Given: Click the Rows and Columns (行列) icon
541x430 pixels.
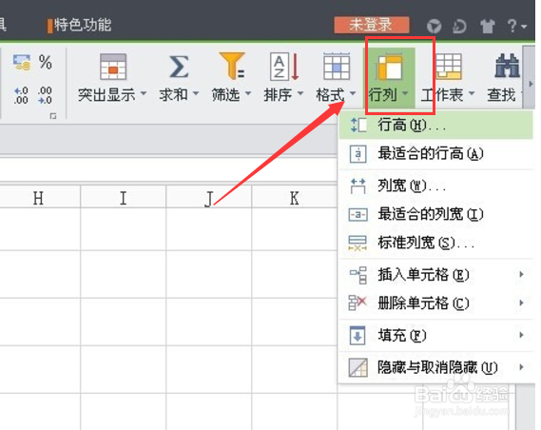Looking at the screenshot, I should 389,67.
